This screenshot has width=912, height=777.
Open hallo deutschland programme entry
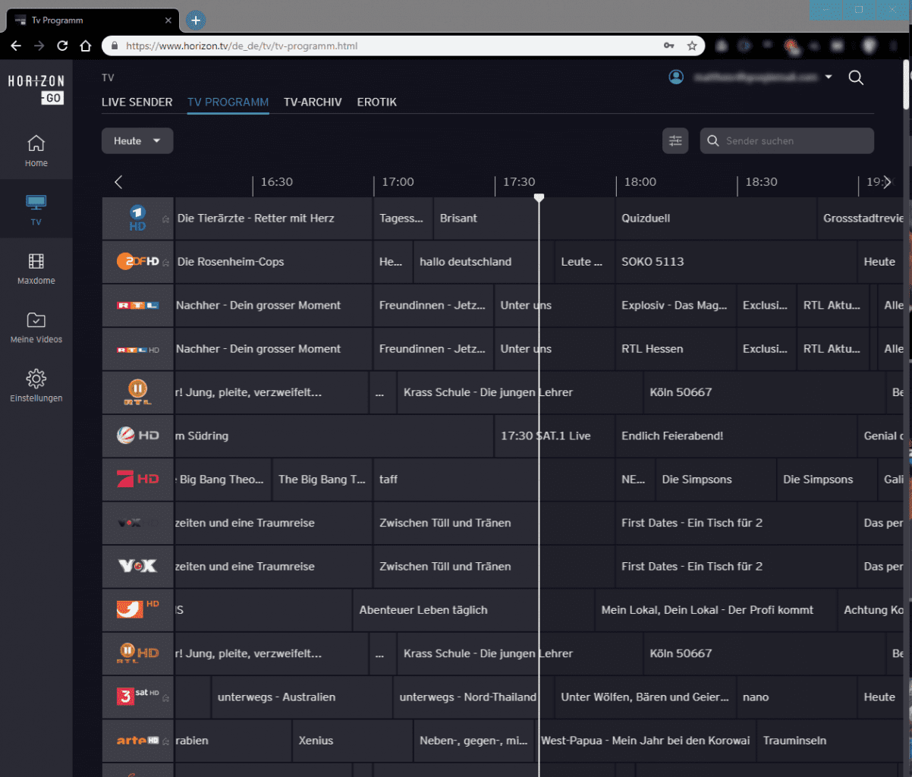tap(484, 262)
